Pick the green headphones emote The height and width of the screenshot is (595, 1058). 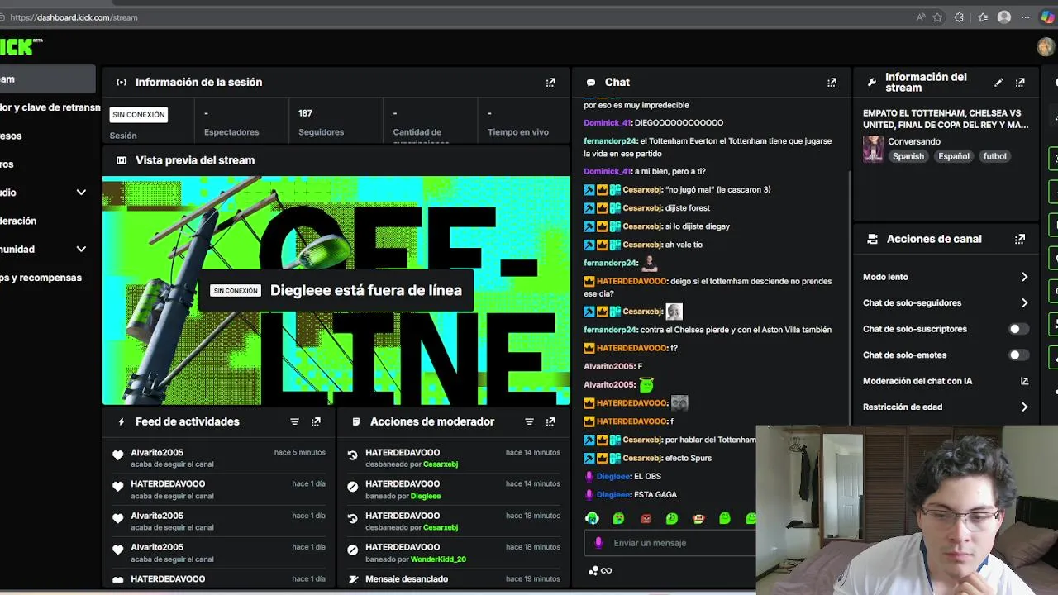coord(592,518)
